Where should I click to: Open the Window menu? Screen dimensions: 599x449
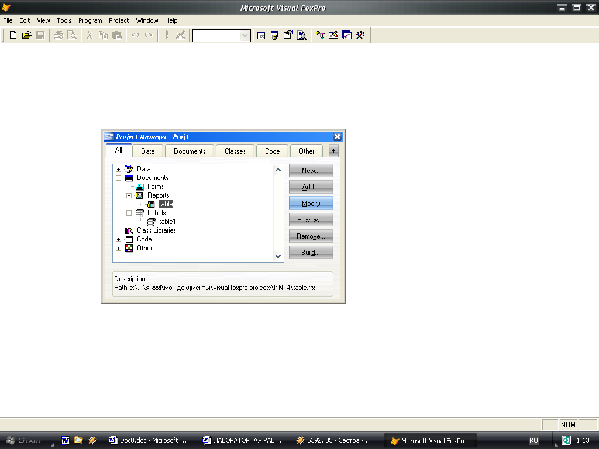[147, 20]
